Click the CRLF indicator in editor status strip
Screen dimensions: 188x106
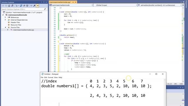(x=181, y=84)
